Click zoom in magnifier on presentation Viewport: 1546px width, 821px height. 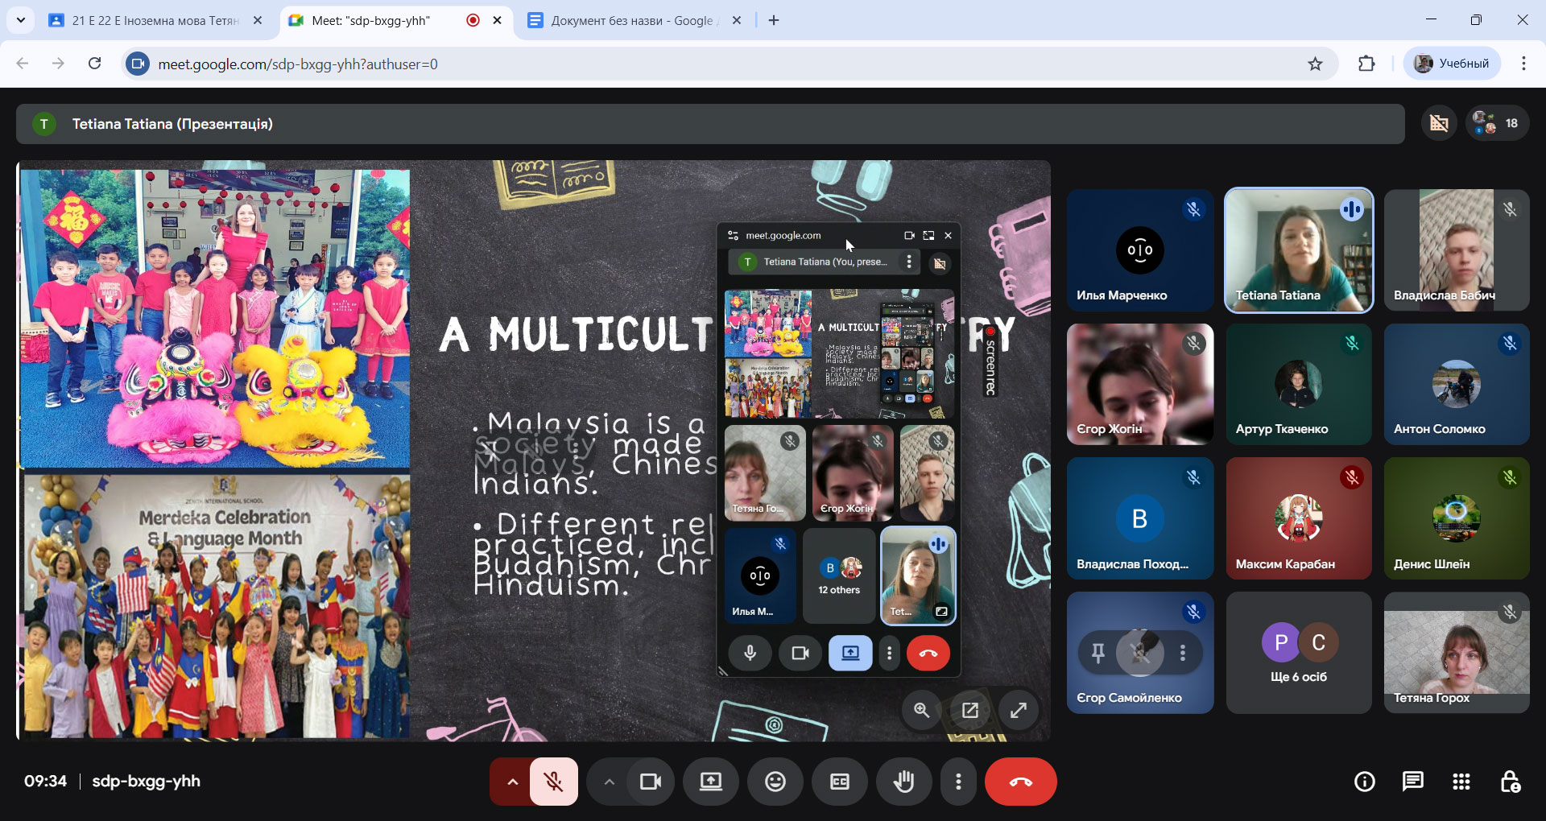point(921,710)
